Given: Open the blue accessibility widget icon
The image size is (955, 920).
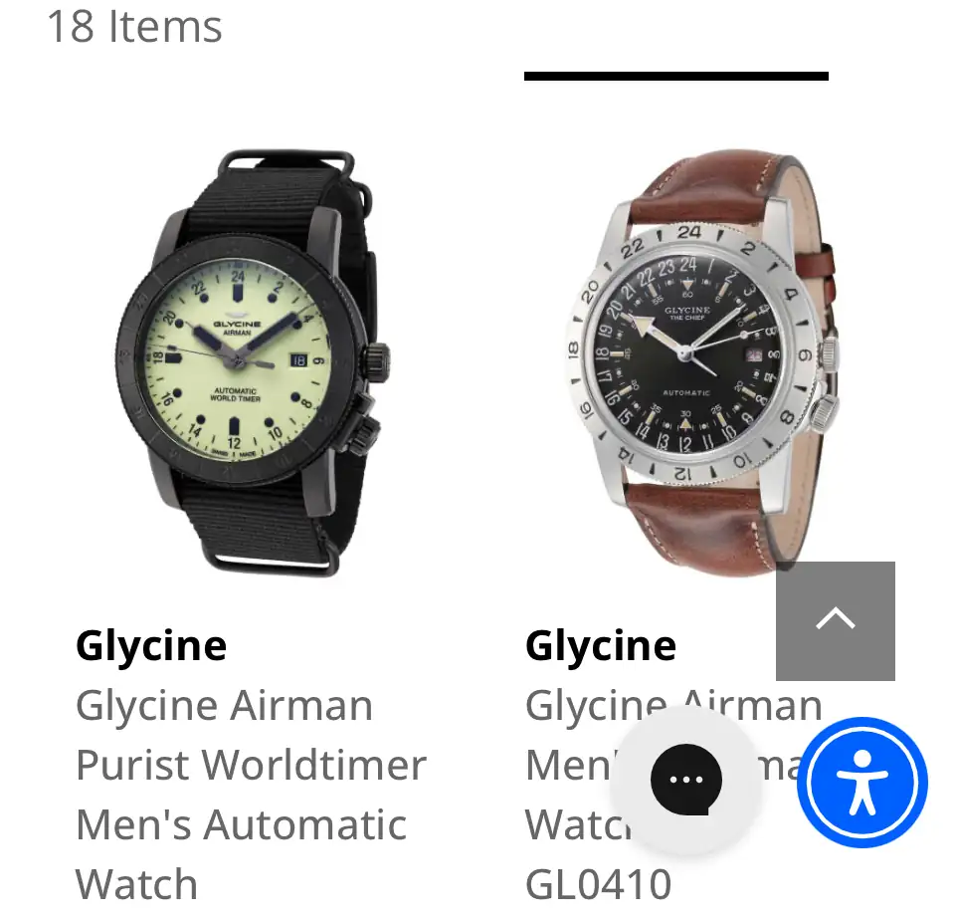Looking at the screenshot, I should 861,783.
